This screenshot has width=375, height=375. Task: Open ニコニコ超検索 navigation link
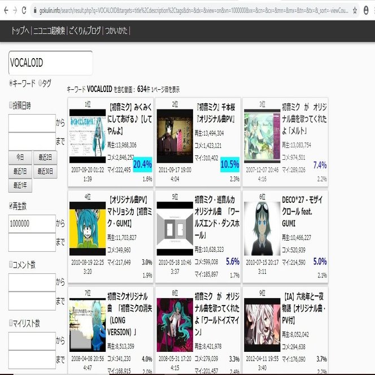[x=49, y=30]
